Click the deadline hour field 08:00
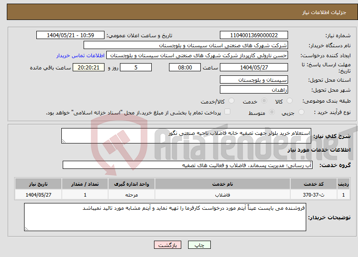The height and width of the screenshot is (257, 358). pyautogui.click(x=185, y=67)
